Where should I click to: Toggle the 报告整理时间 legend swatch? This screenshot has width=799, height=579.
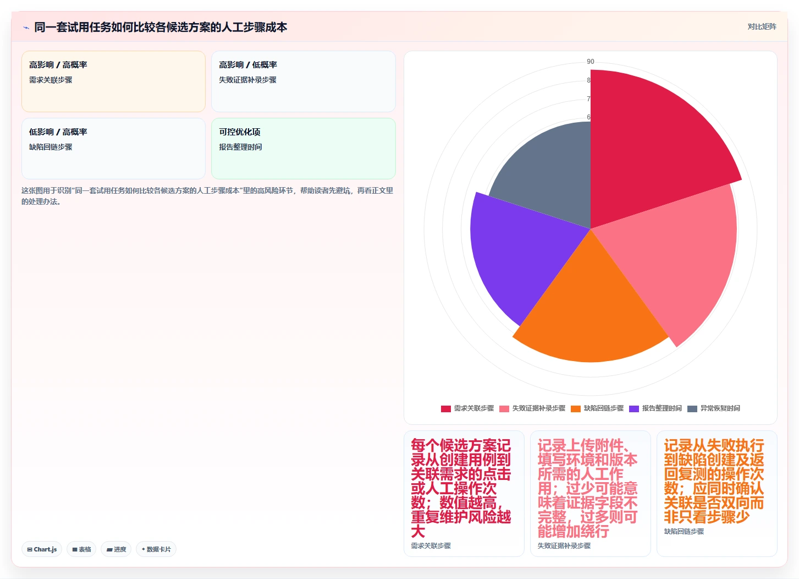coord(634,408)
